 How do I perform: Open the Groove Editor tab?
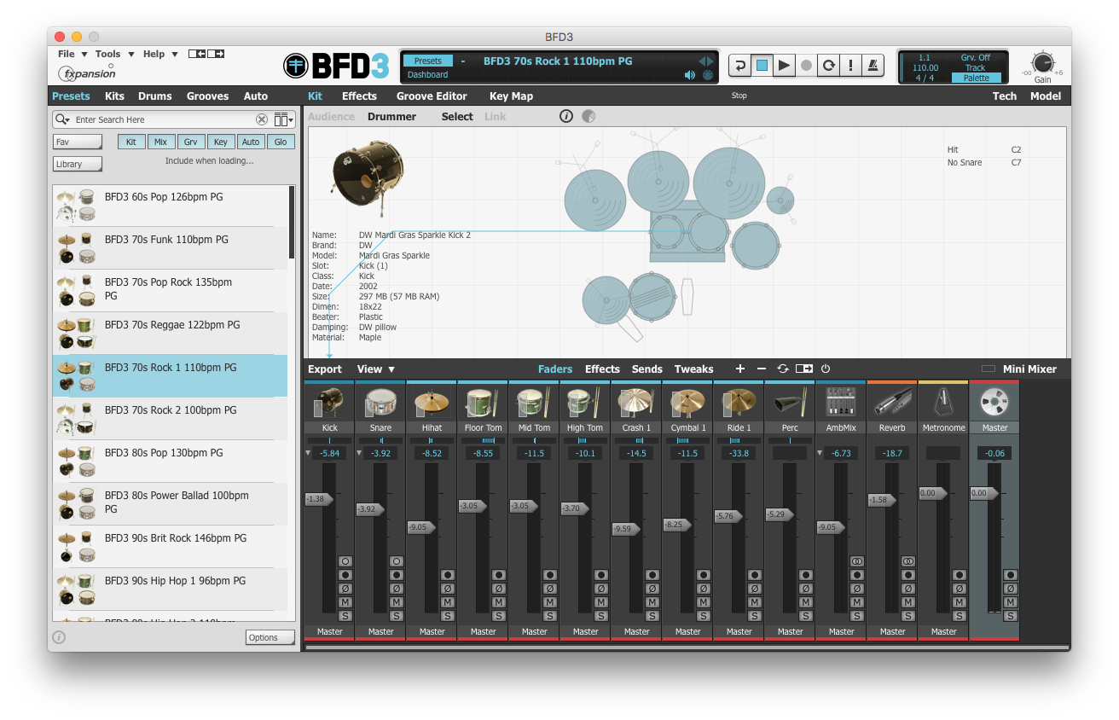coord(432,96)
